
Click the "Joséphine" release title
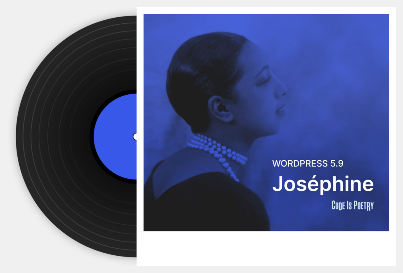(323, 184)
